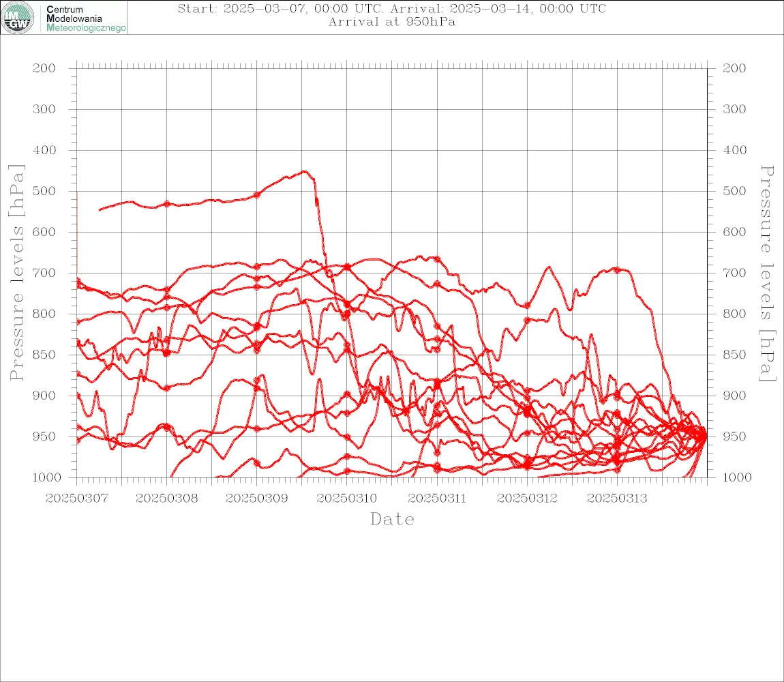The image size is (784, 682).
Task: Click the right axis 700 tick label
Action: (x=734, y=273)
